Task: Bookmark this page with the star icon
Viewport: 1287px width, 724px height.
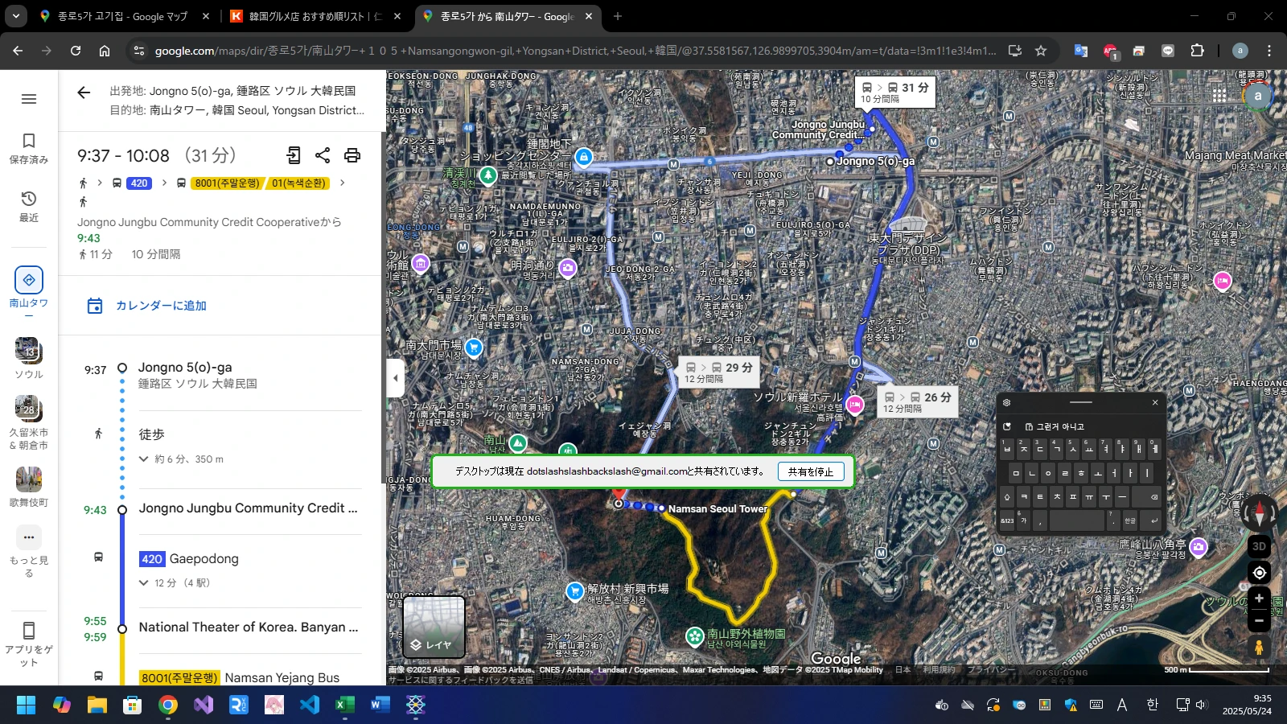Action: tap(1041, 51)
